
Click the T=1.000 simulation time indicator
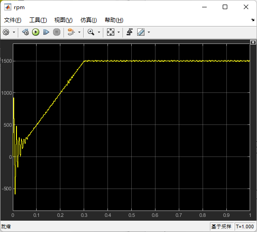tap(245, 227)
